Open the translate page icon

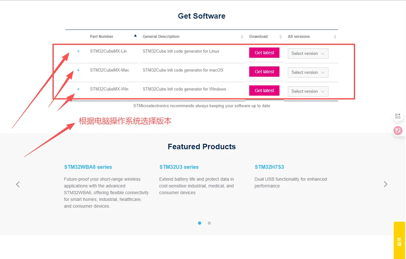(x=398, y=131)
